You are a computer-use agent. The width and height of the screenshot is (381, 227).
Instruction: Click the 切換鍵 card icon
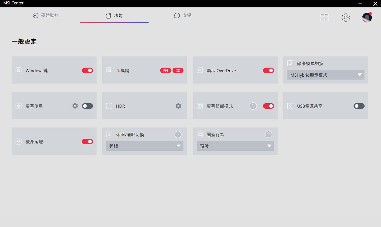[x=109, y=70]
